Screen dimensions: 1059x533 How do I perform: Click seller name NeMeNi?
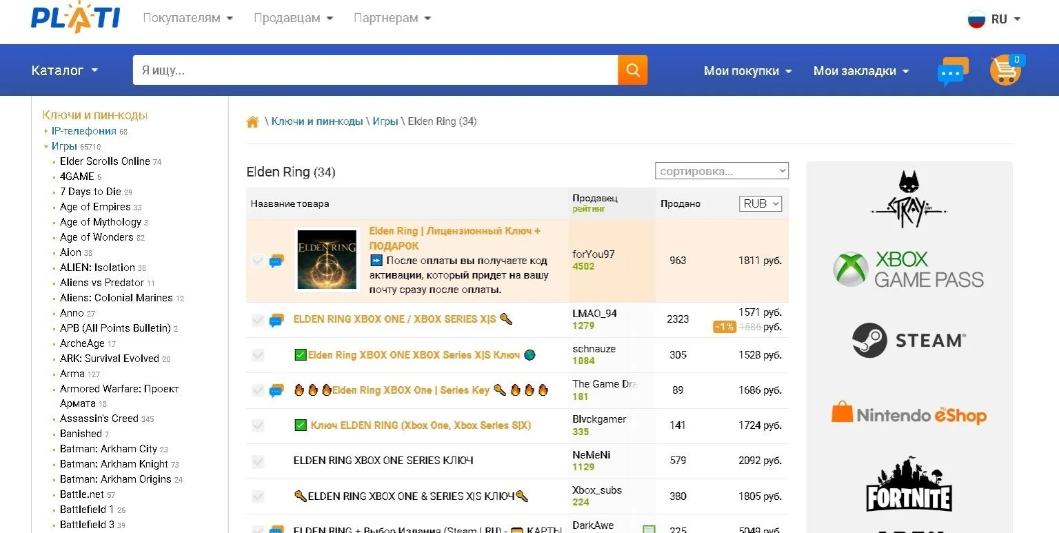[x=591, y=455]
